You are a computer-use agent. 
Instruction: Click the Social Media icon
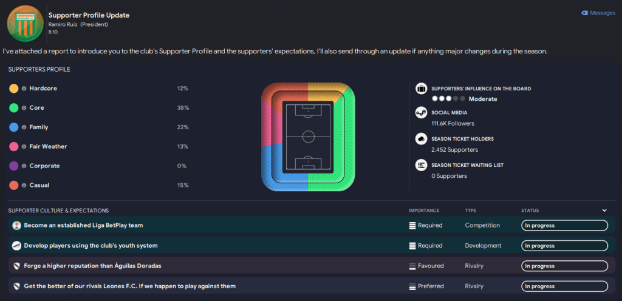pos(421,113)
